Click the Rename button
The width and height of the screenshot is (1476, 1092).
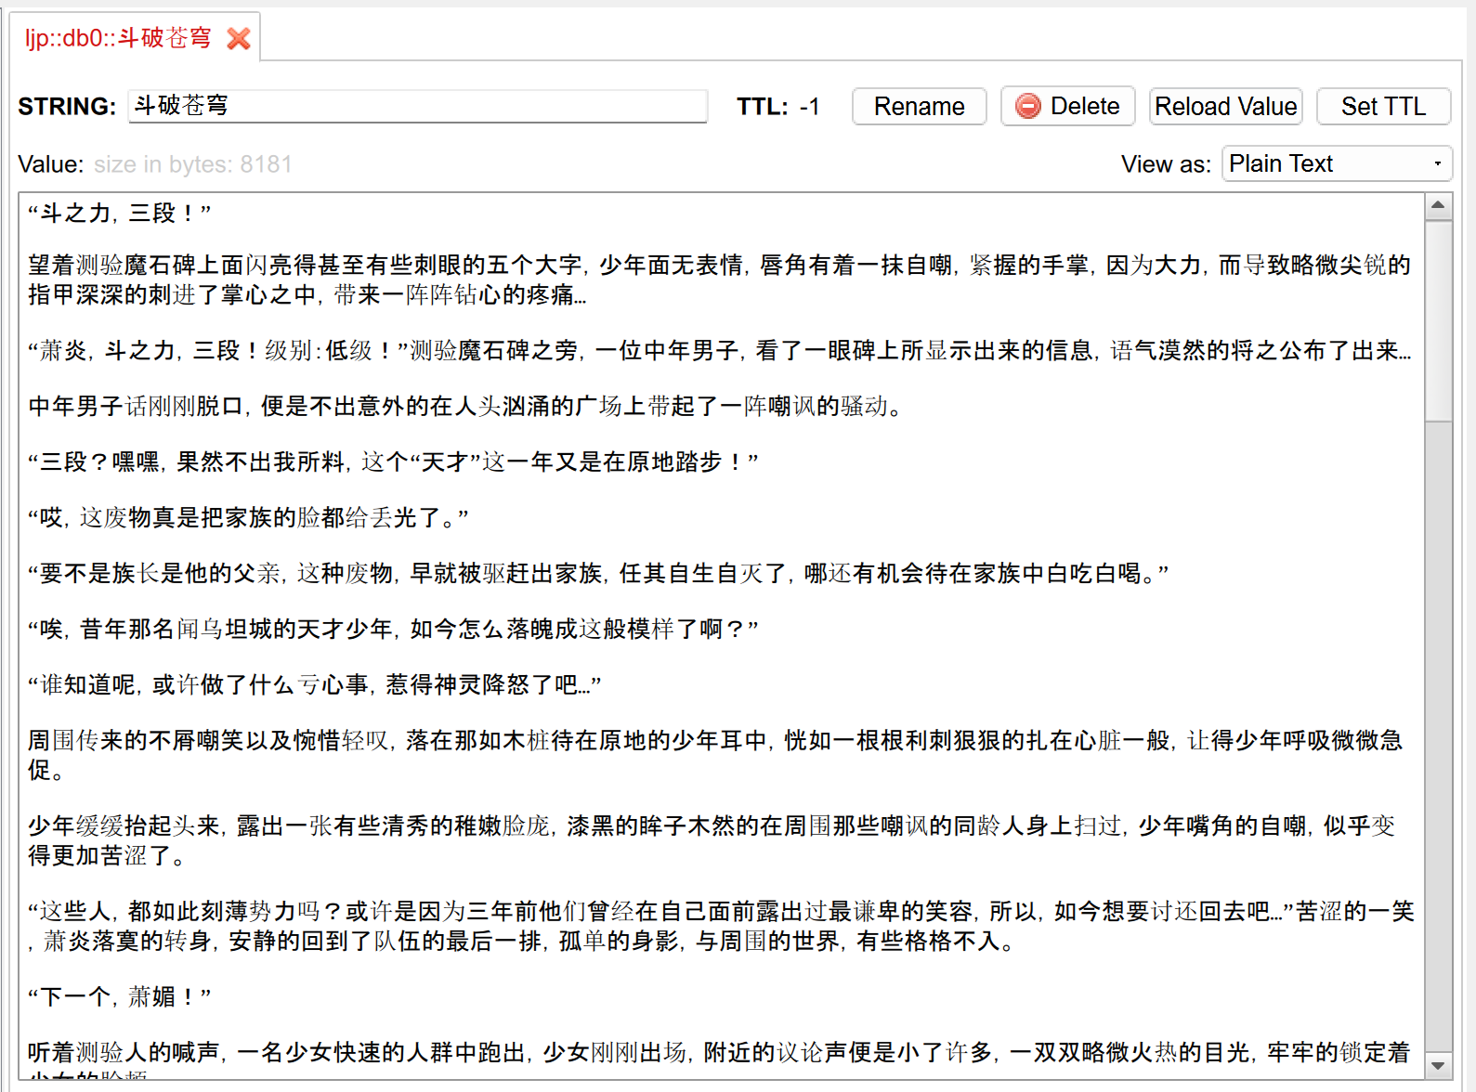(x=919, y=107)
